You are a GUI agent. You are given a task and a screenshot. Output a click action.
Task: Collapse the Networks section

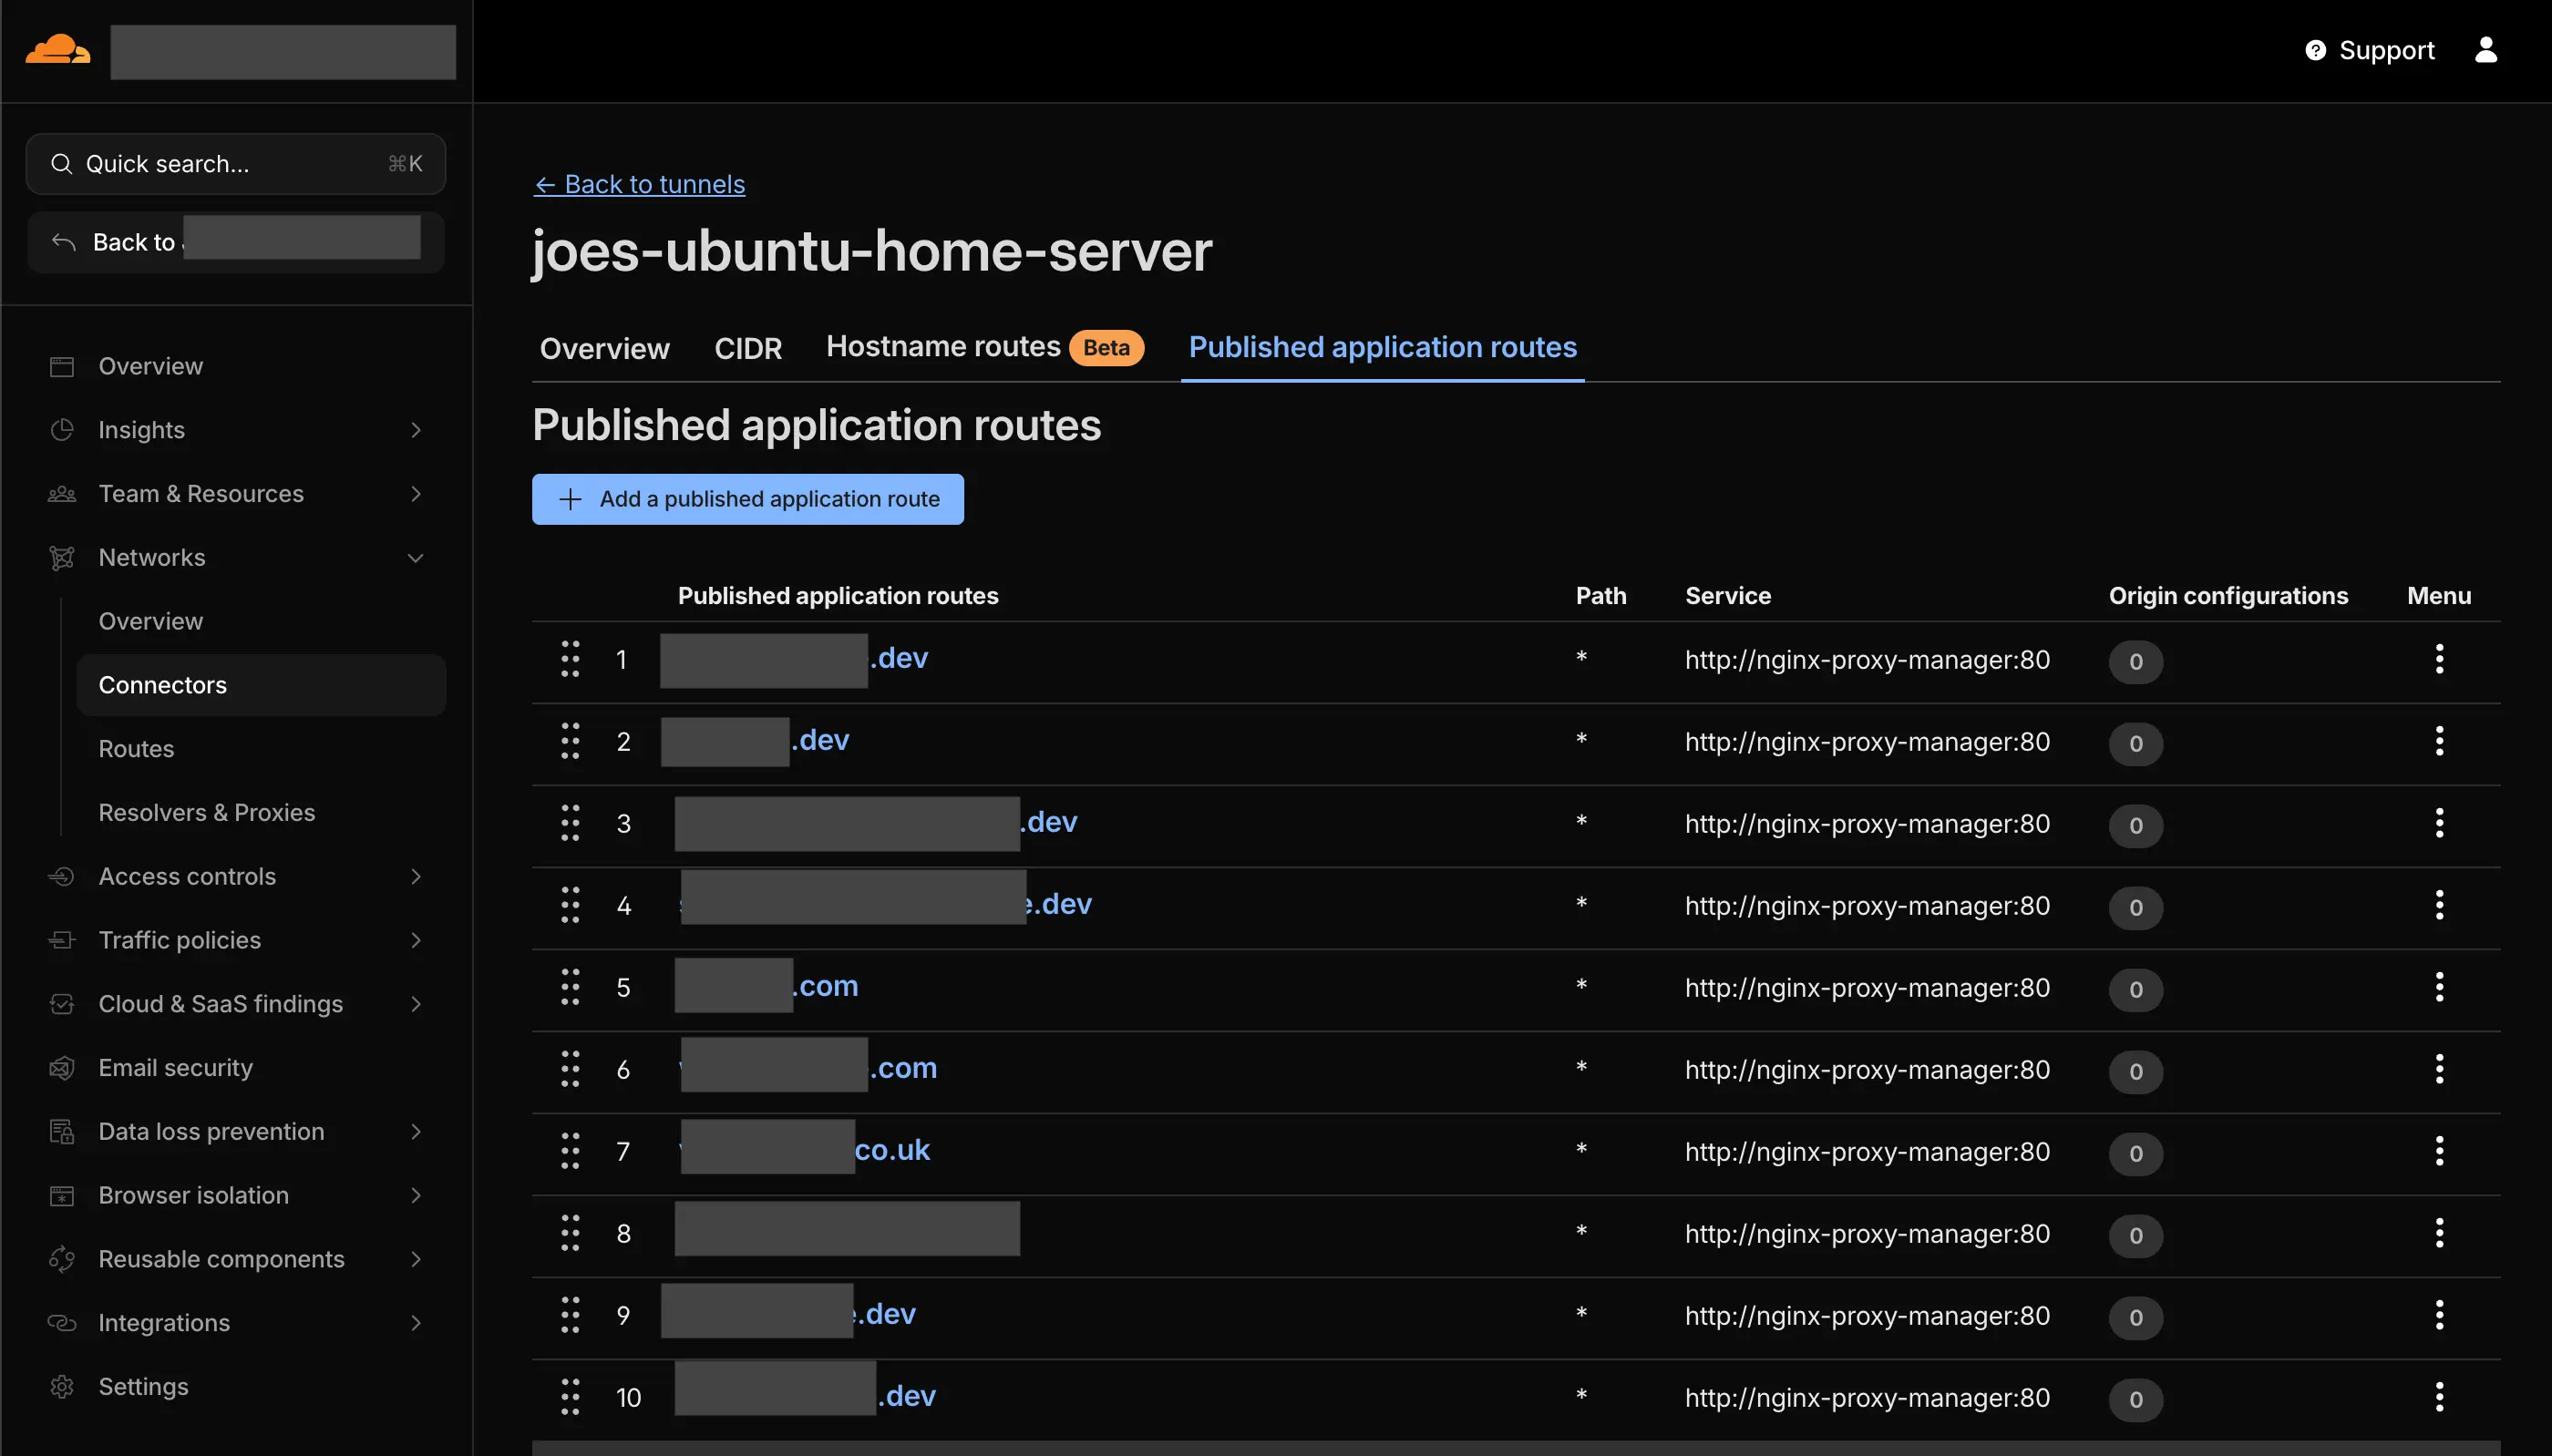pos(415,558)
